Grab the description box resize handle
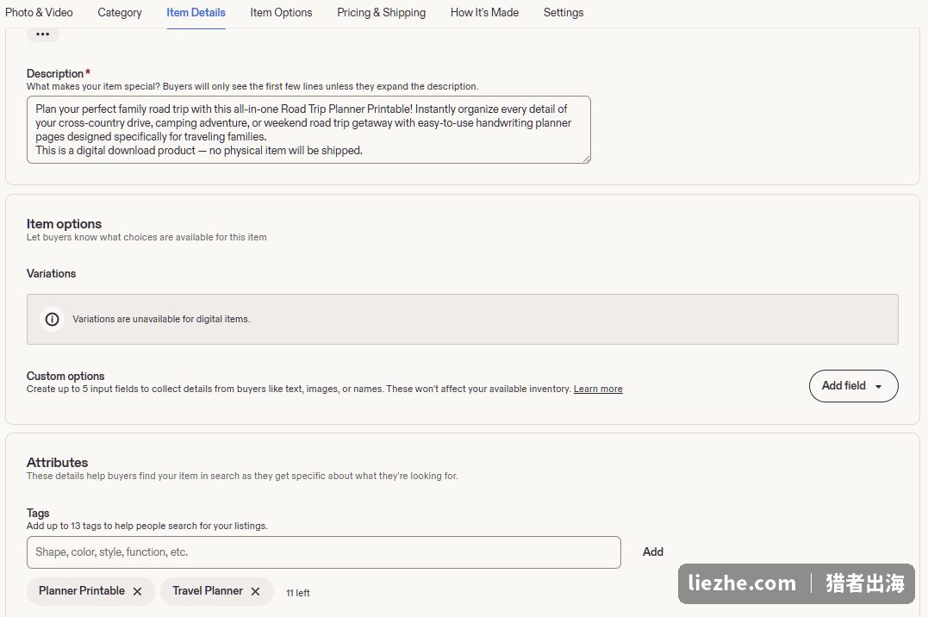Viewport: 928px width, 617px height. (x=586, y=159)
